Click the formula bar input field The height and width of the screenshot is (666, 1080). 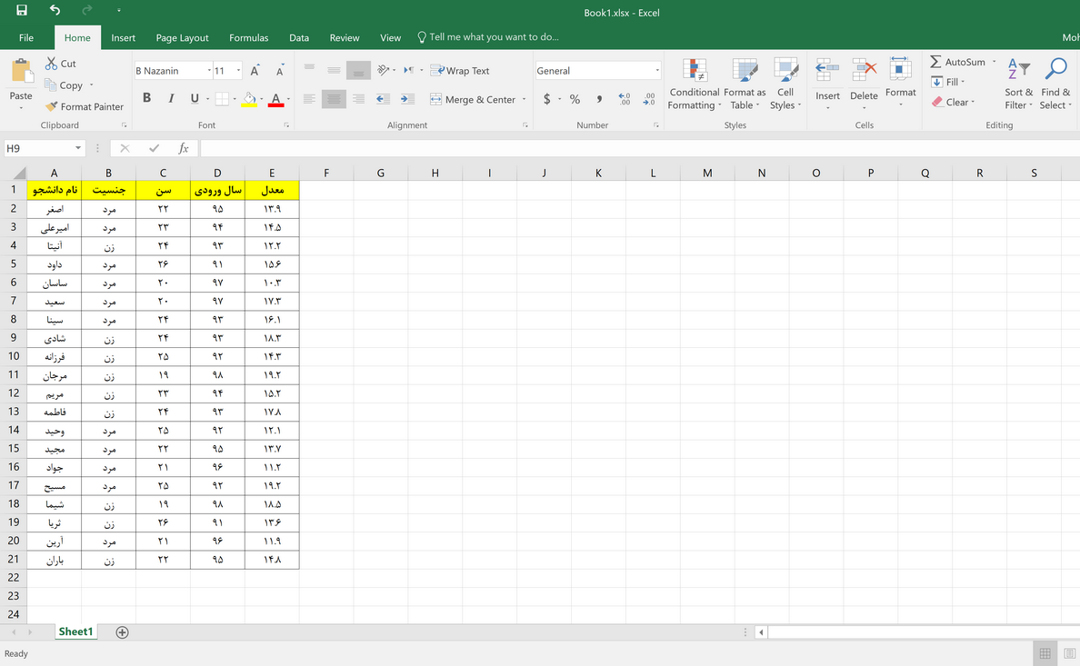(636, 148)
